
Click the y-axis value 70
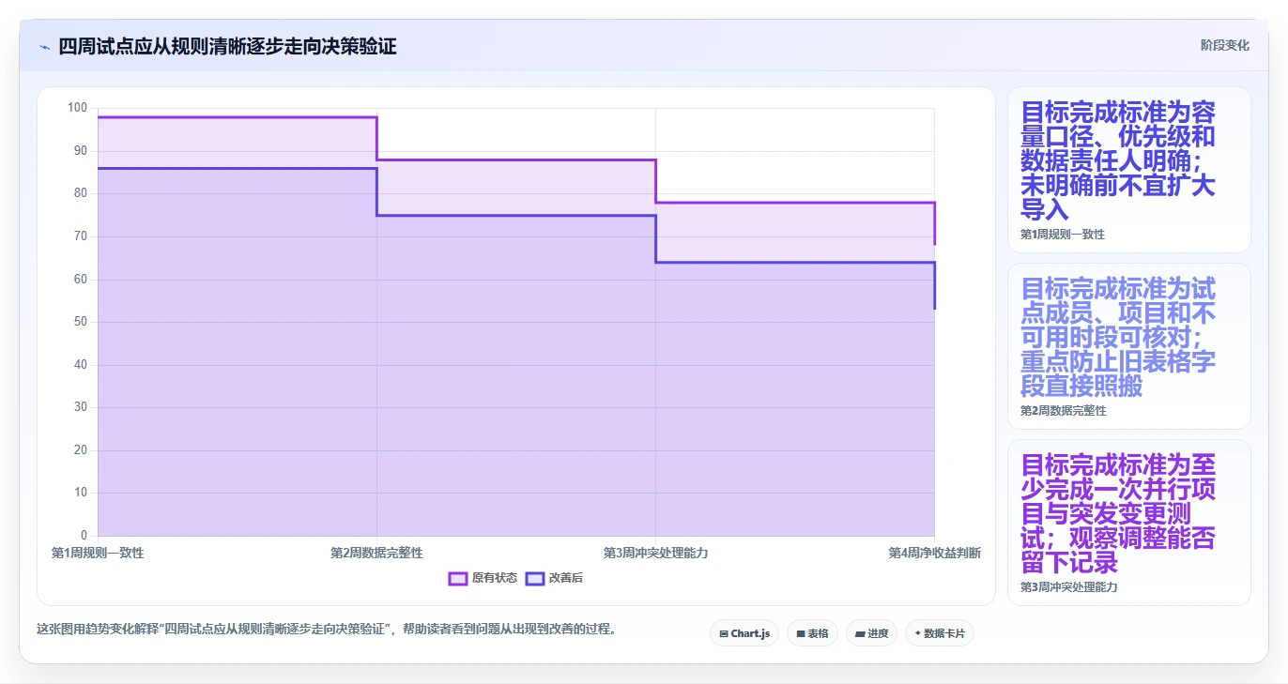pos(80,236)
